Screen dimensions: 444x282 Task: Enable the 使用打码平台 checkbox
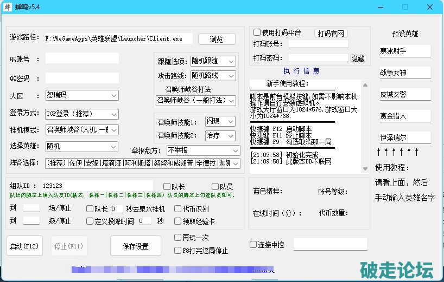point(257,32)
